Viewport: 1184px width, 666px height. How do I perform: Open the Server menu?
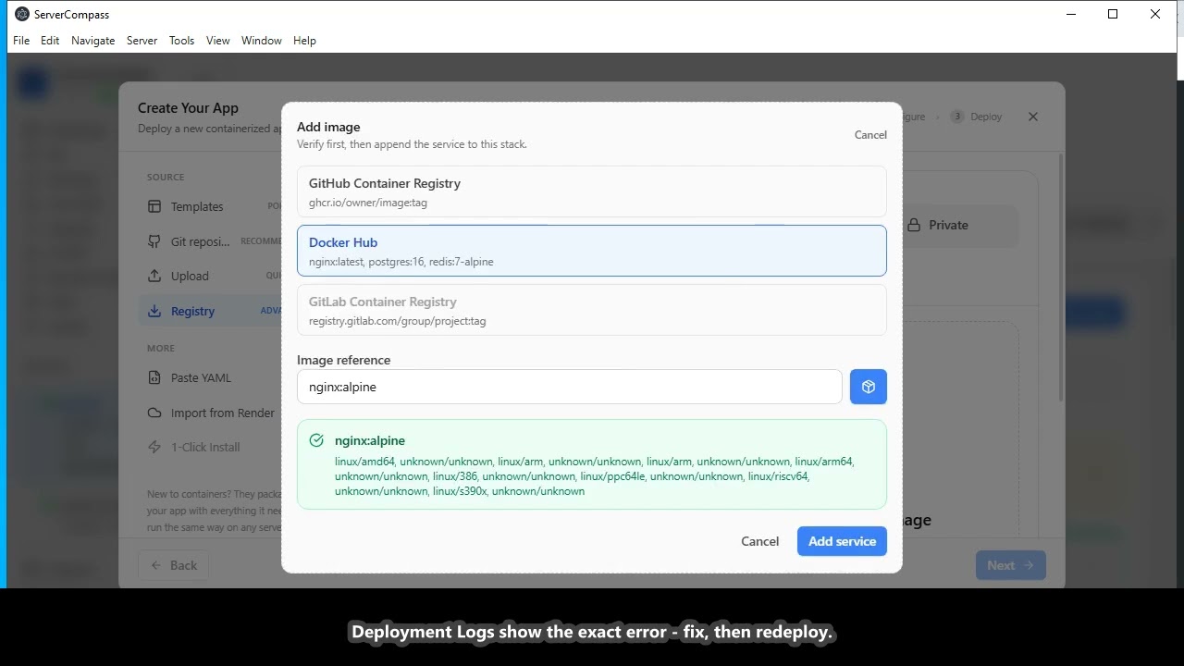click(x=142, y=41)
